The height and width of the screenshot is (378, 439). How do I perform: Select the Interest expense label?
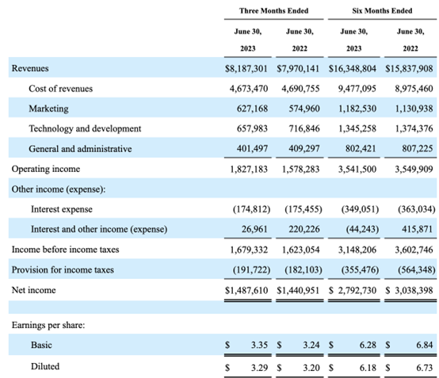click(62, 209)
